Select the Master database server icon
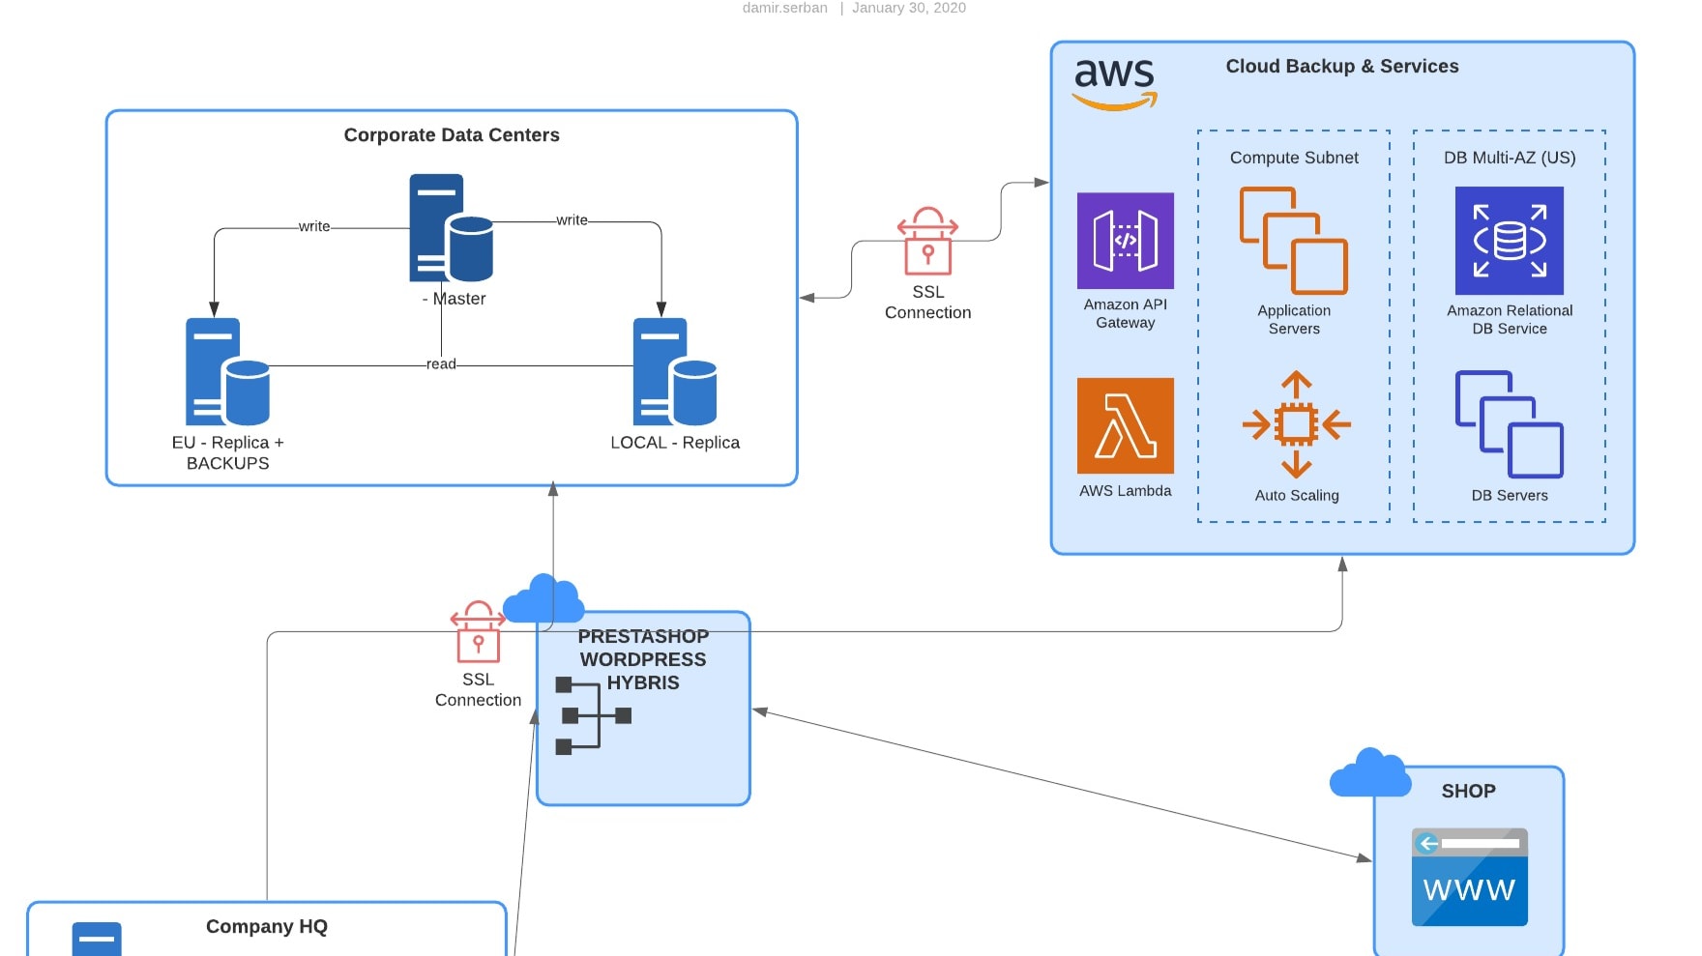Screen dimensions: 1702x956 click(x=451, y=228)
